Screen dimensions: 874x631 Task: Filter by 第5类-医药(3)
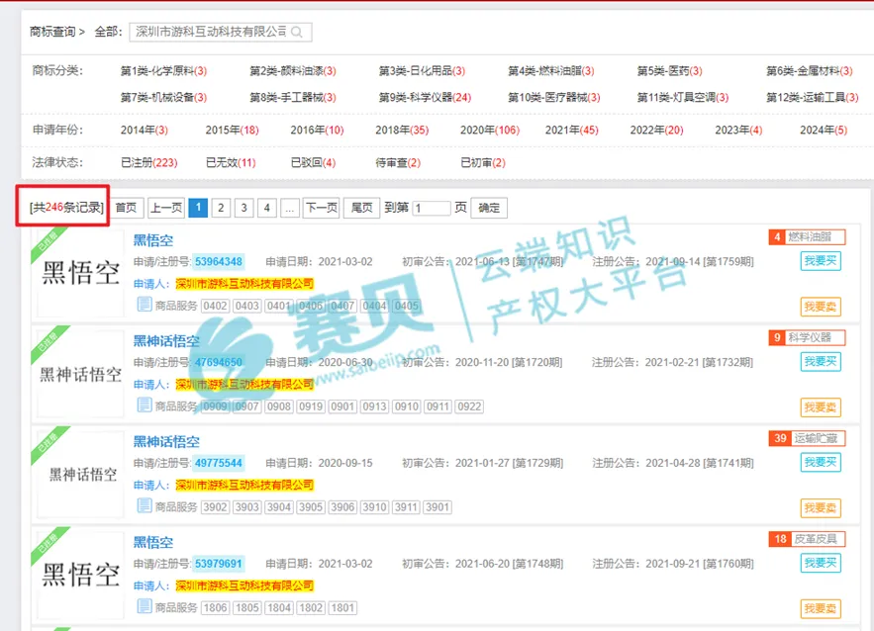click(x=669, y=71)
